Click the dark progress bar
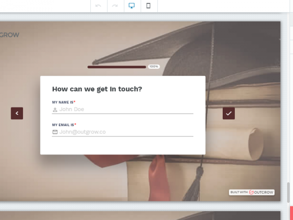Image resolution: width=293 pixels, height=220 pixels. 116,66
